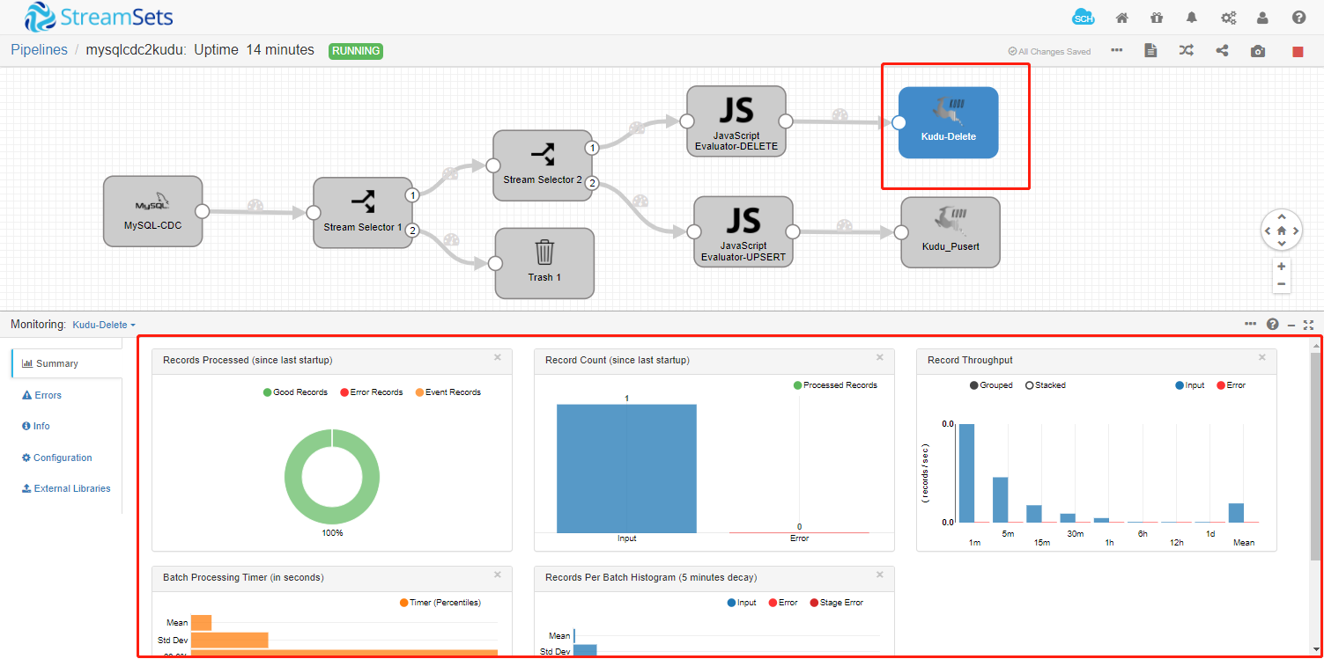Pan canvas up with navigation arrow
1324x659 pixels.
(1282, 216)
